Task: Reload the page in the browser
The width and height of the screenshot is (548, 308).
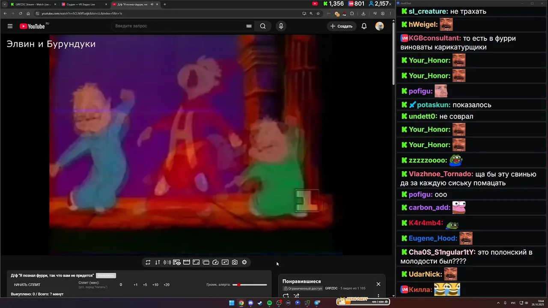Action: pos(21,13)
